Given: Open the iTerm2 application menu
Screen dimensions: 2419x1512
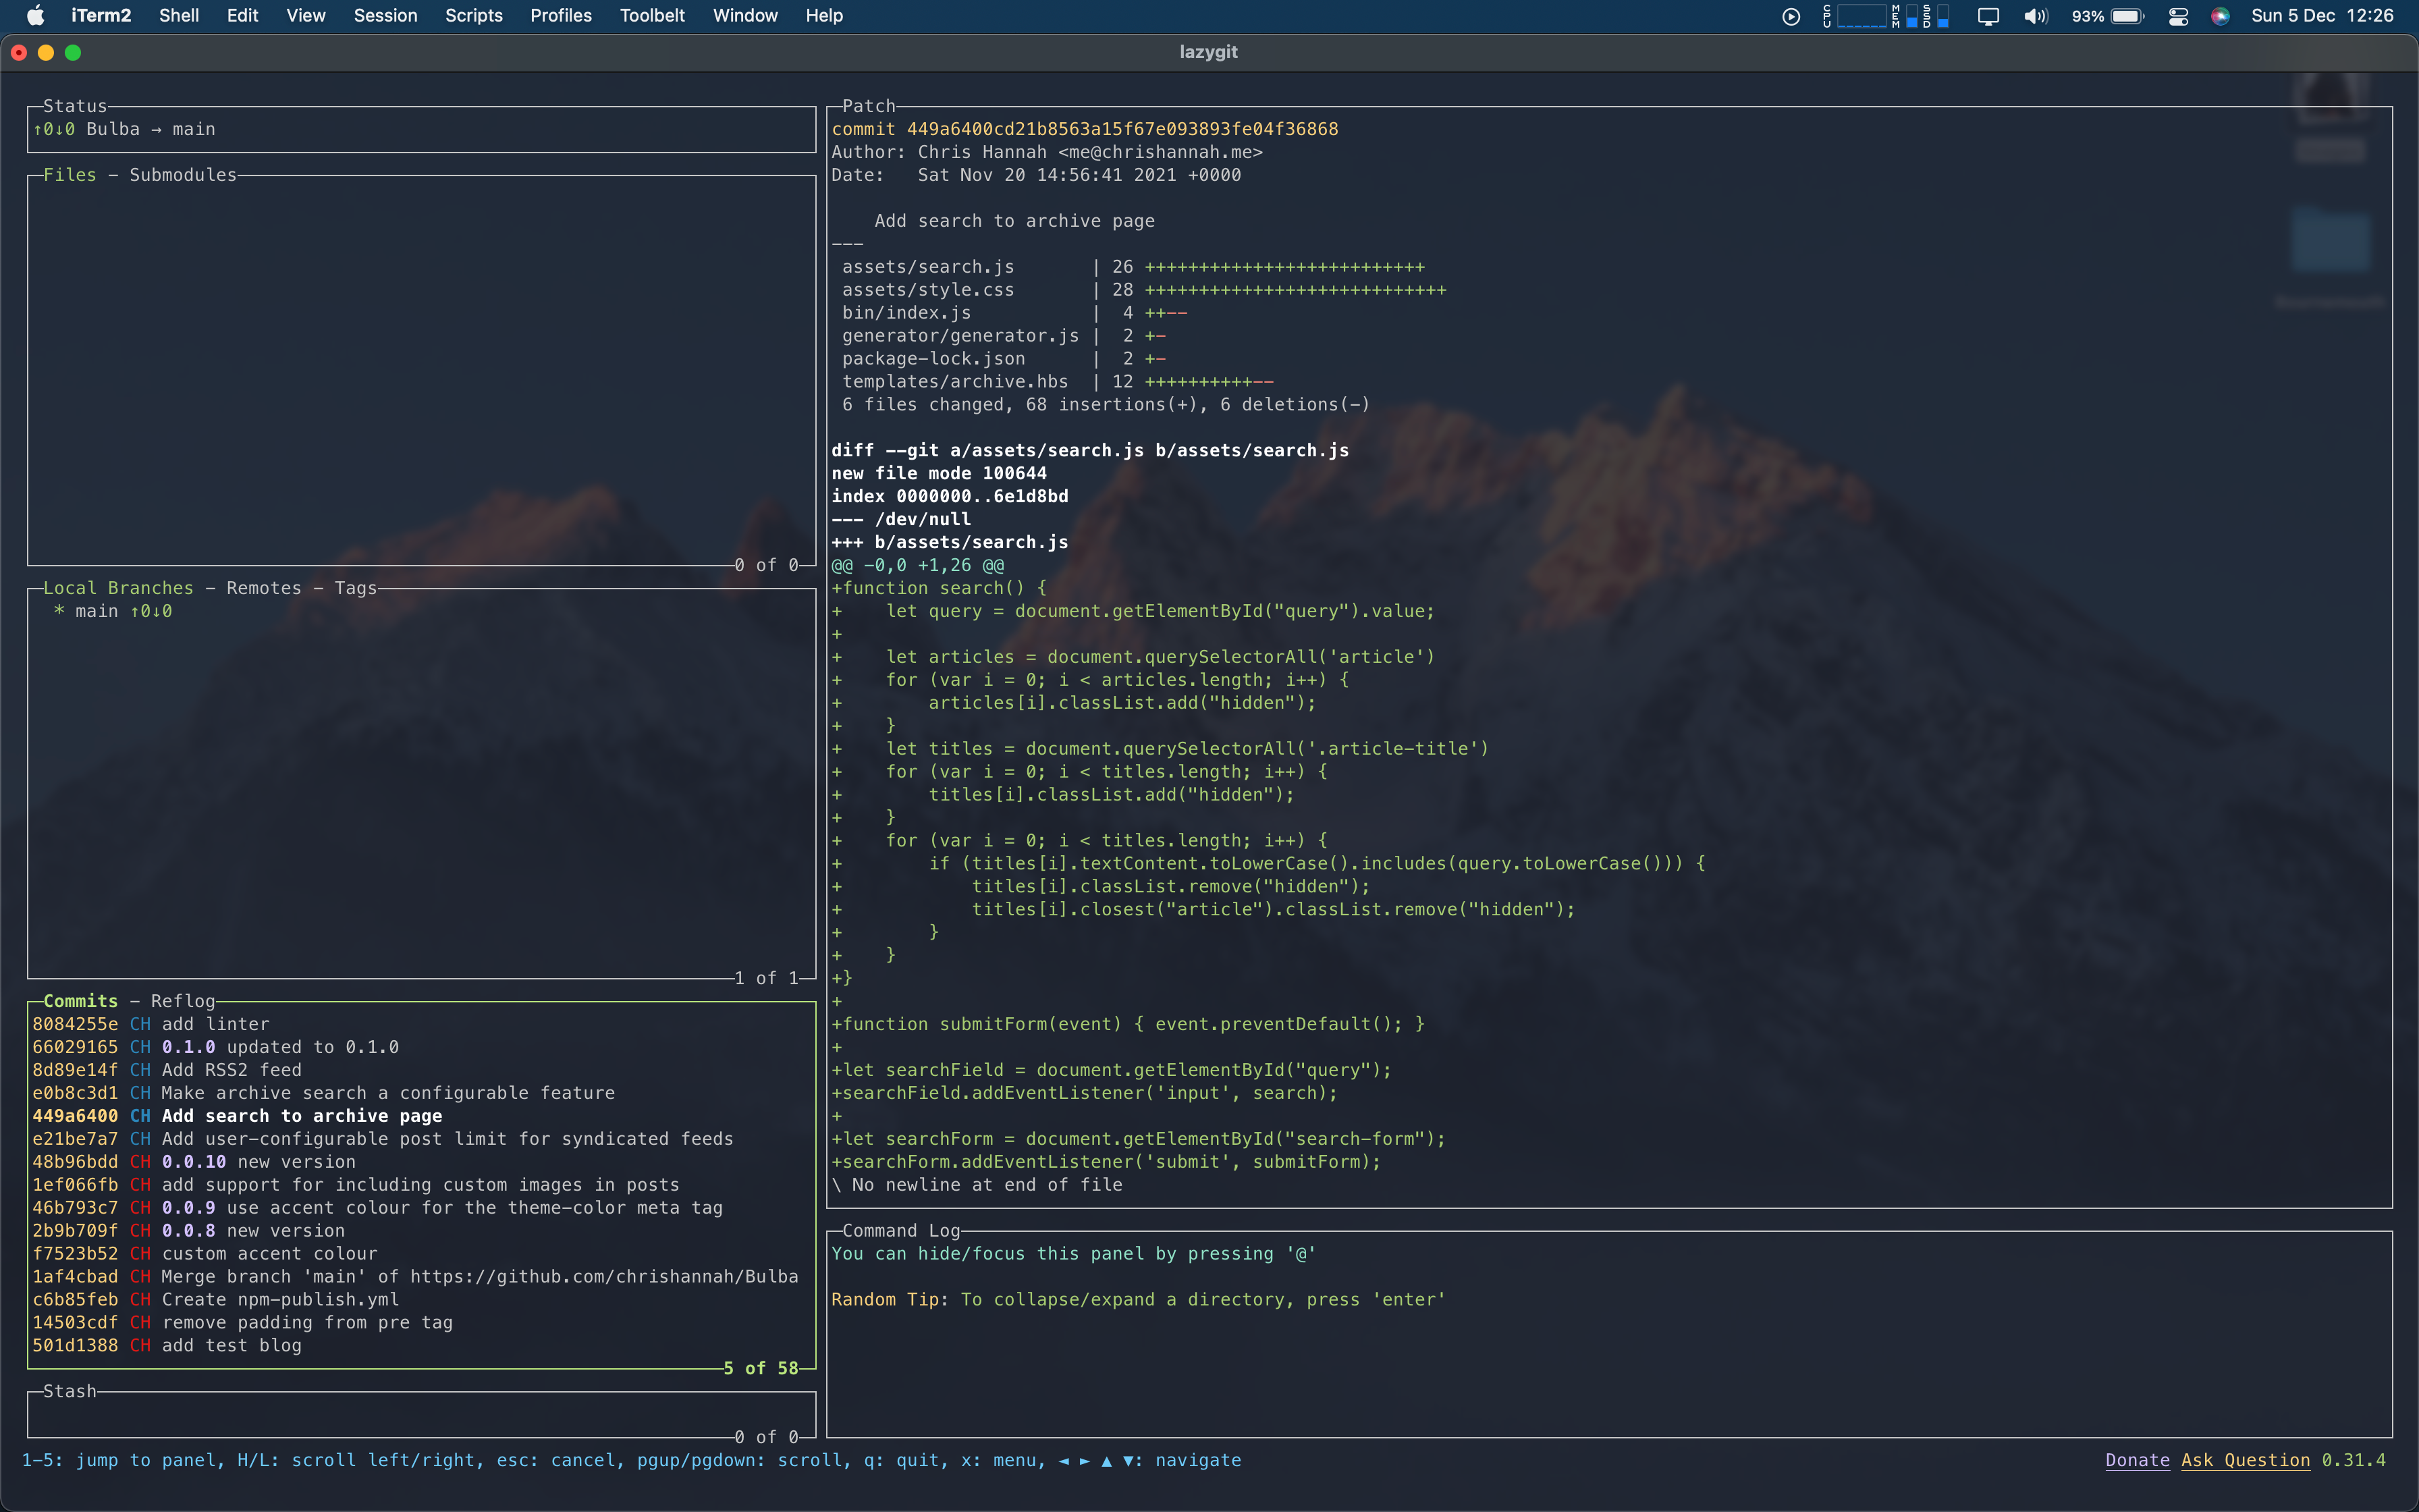Looking at the screenshot, I should point(101,15).
